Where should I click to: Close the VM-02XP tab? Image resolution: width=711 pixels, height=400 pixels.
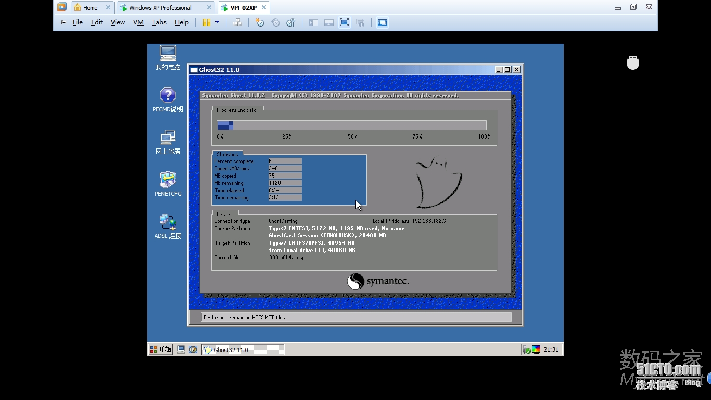coord(263,7)
